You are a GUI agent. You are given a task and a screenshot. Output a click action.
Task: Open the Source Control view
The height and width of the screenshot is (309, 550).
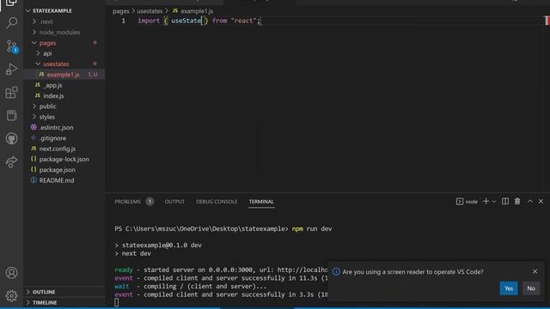[x=11, y=46]
